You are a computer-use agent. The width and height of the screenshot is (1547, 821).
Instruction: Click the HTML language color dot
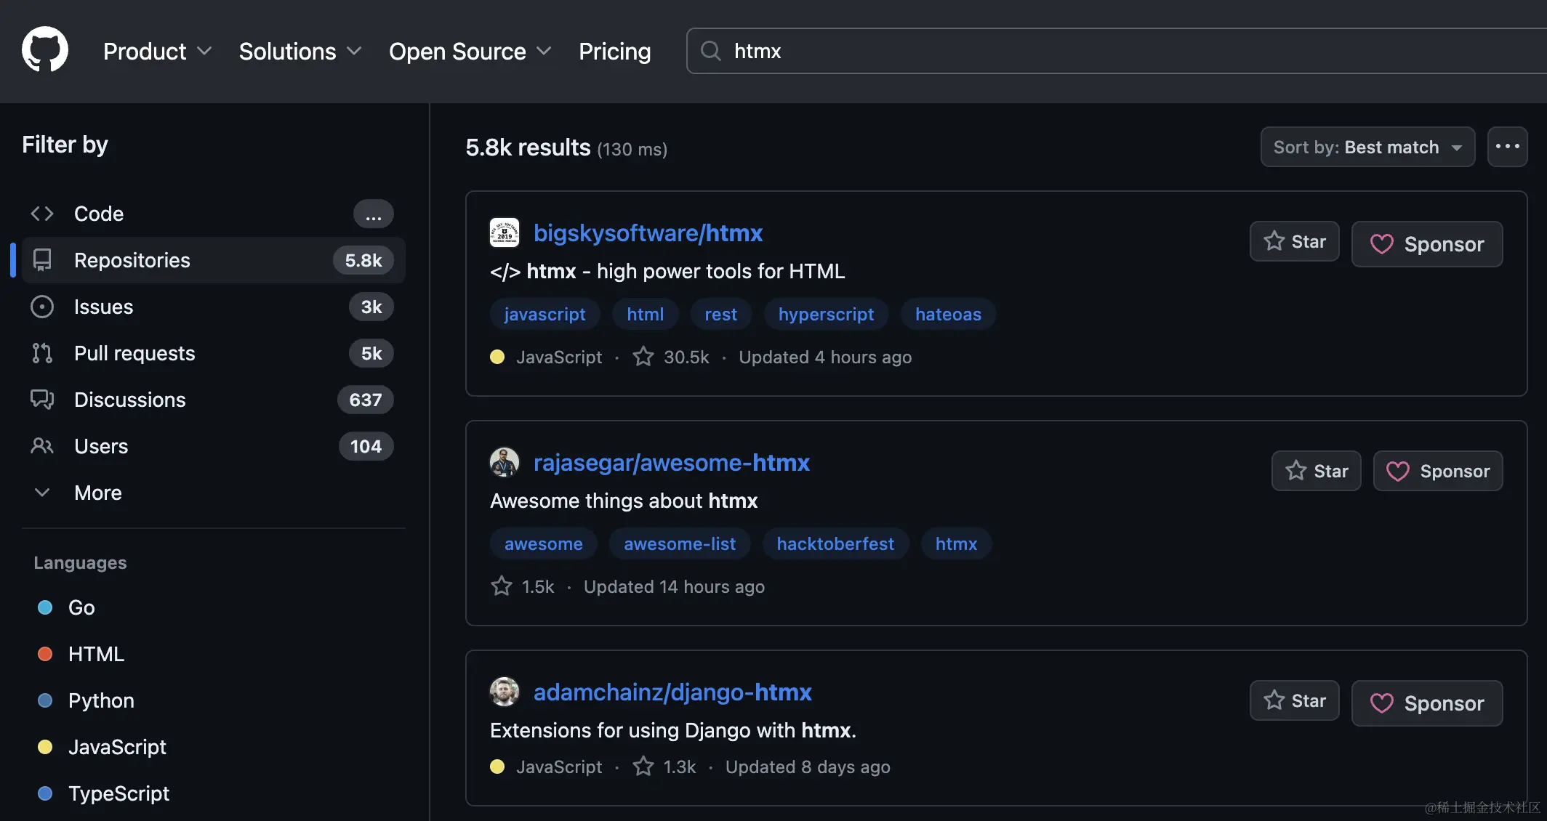pyautogui.click(x=45, y=654)
